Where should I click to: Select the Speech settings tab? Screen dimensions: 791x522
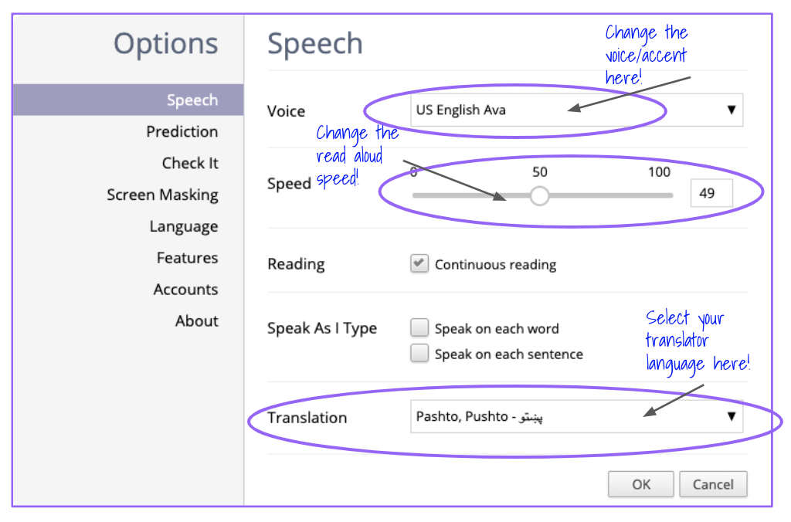pyautogui.click(x=192, y=100)
